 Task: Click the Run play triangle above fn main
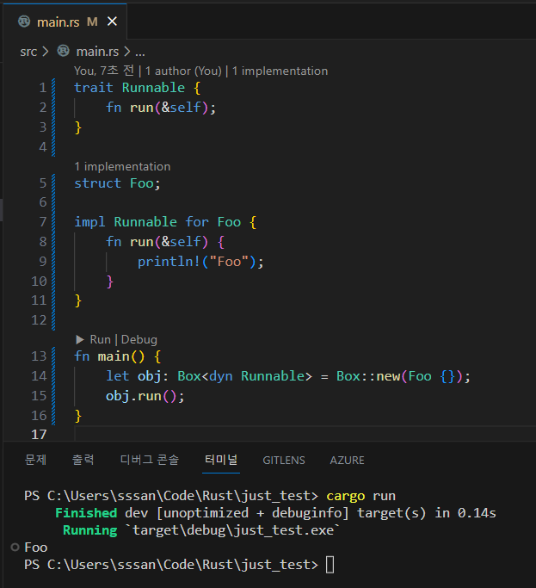81,339
